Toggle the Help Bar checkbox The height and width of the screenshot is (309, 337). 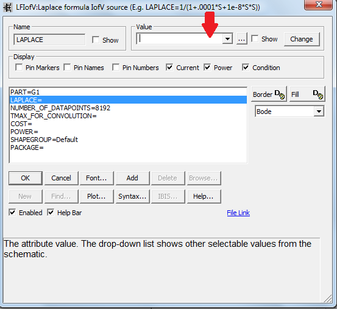click(x=51, y=213)
